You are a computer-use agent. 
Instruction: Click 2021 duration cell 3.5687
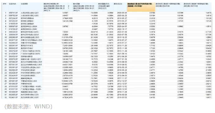point(208,78)
